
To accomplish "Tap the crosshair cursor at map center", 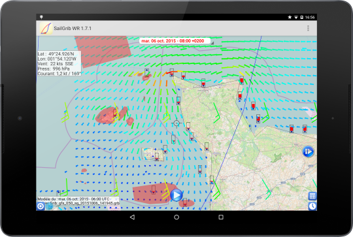I will [176, 123].
